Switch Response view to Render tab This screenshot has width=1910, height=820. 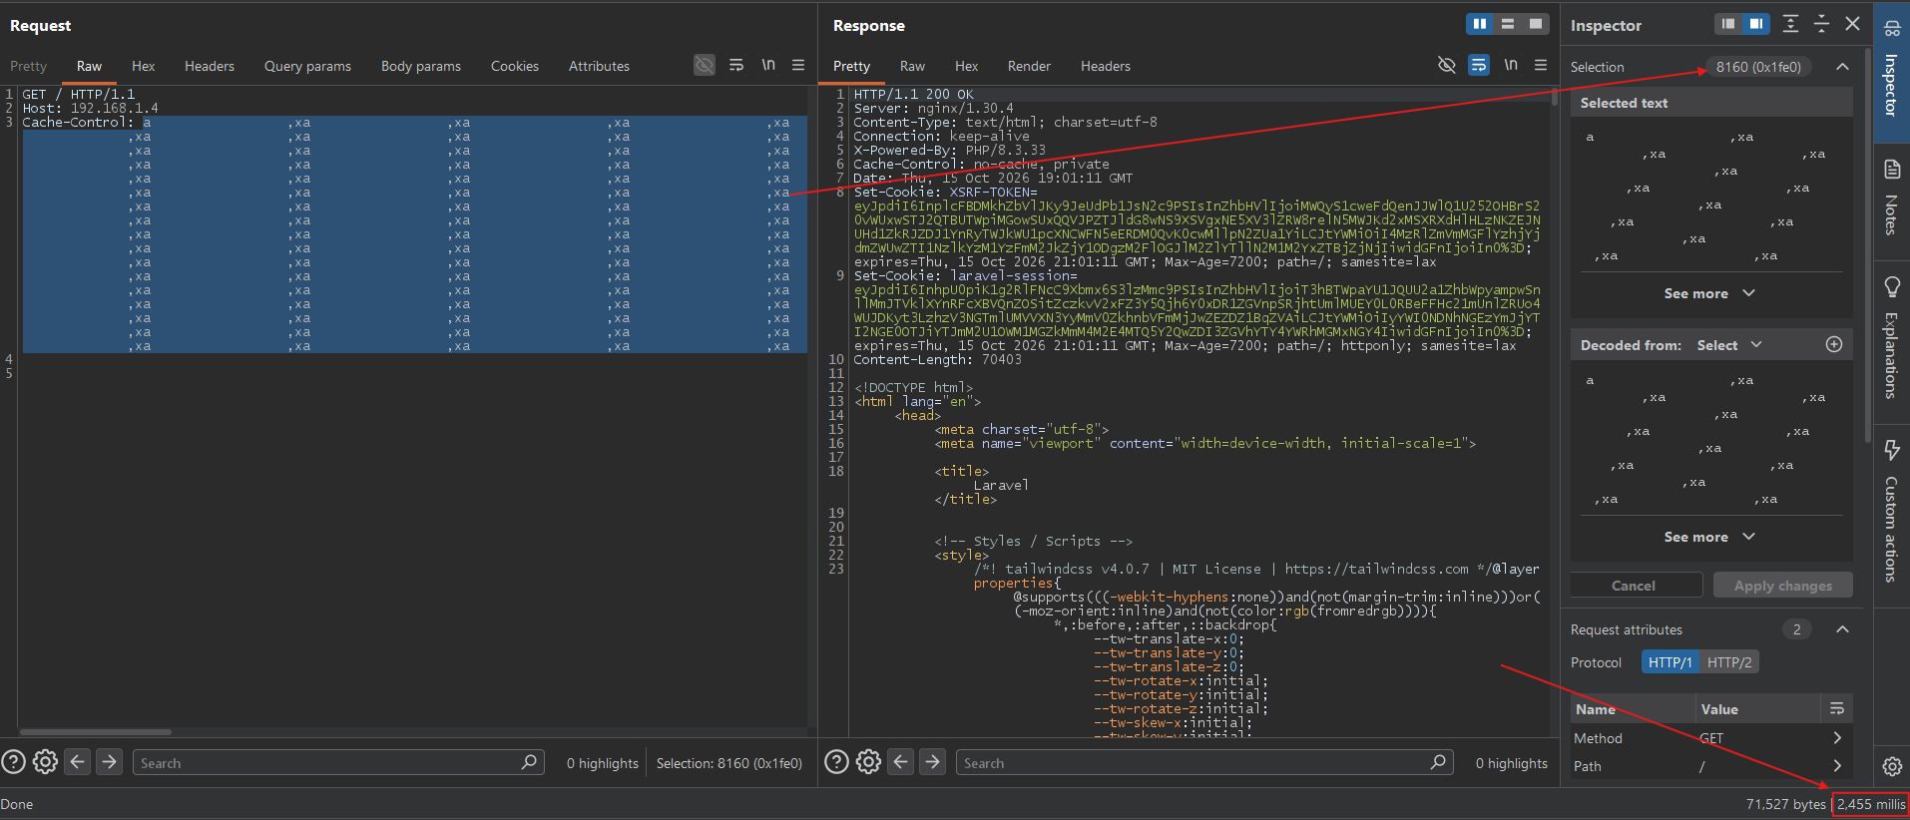(x=1029, y=66)
